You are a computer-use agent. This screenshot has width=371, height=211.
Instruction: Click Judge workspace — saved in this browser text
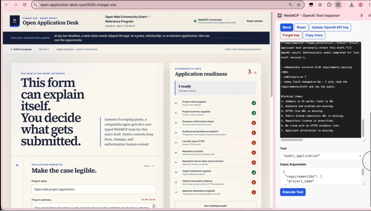coord(77,49)
